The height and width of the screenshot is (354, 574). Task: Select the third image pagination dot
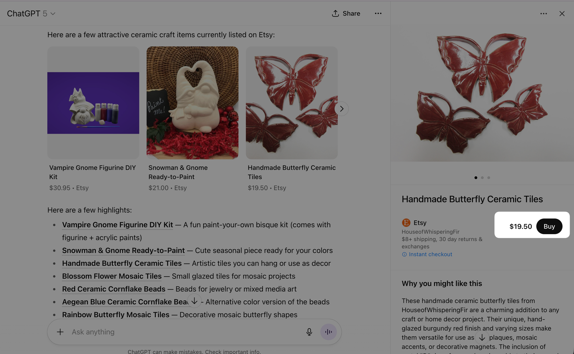[488, 178]
